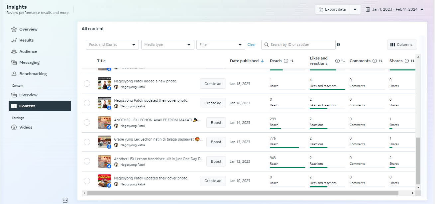435x204 pixels.
Task: Click the search info icon beside caption field
Action: point(338,45)
